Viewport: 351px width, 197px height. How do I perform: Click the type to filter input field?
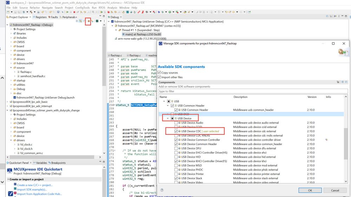(x=253, y=91)
